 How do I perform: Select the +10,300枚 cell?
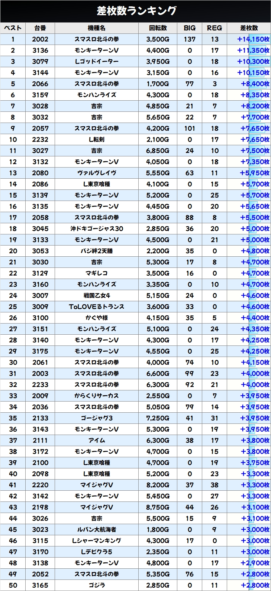coord(249,62)
